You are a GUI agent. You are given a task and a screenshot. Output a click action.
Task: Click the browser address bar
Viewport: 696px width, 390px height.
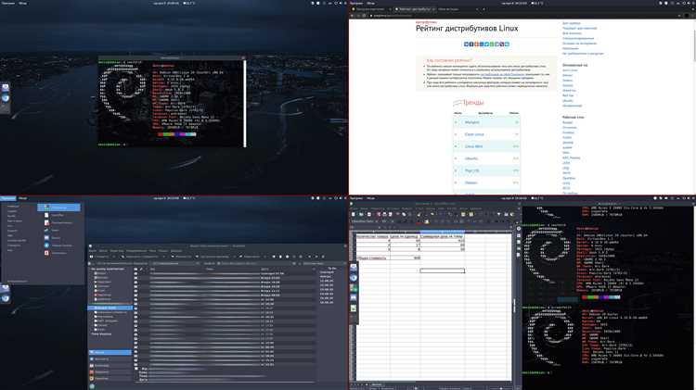520,16
